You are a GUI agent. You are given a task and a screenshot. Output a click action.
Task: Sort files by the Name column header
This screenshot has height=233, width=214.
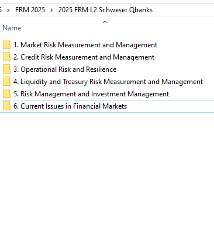point(12,28)
